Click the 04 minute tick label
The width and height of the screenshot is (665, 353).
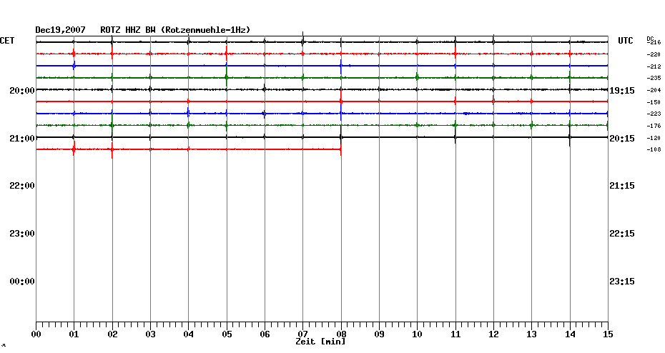(188, 334)
